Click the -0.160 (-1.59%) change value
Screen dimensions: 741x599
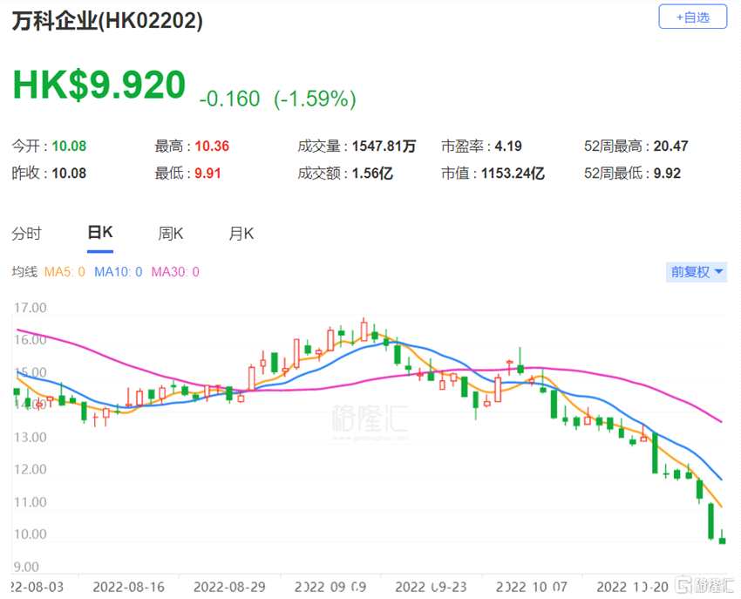point(277,99)
